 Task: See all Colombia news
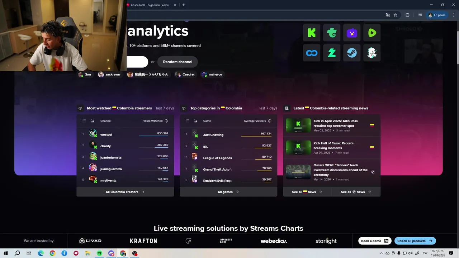[307, 192]
